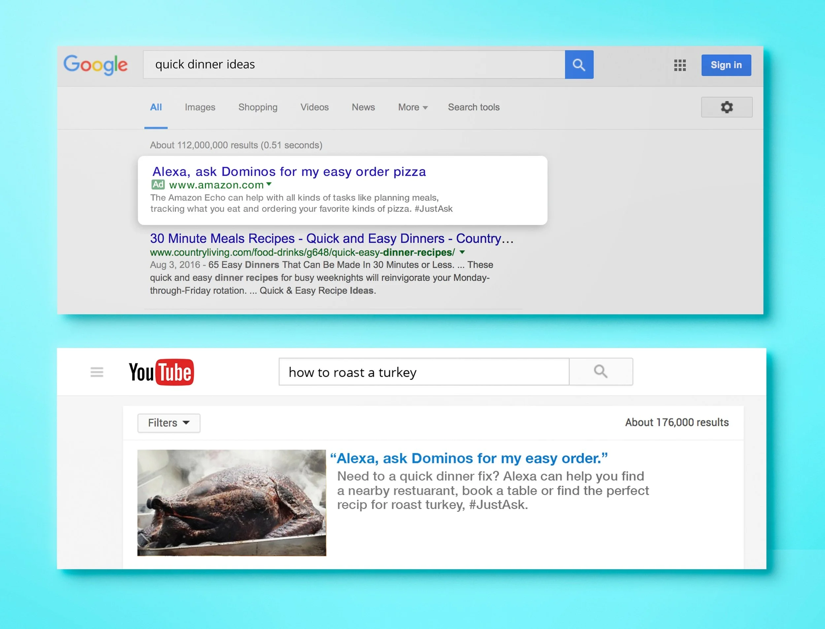Click the Google logo
825x629 pixels.
coord(95,65)
